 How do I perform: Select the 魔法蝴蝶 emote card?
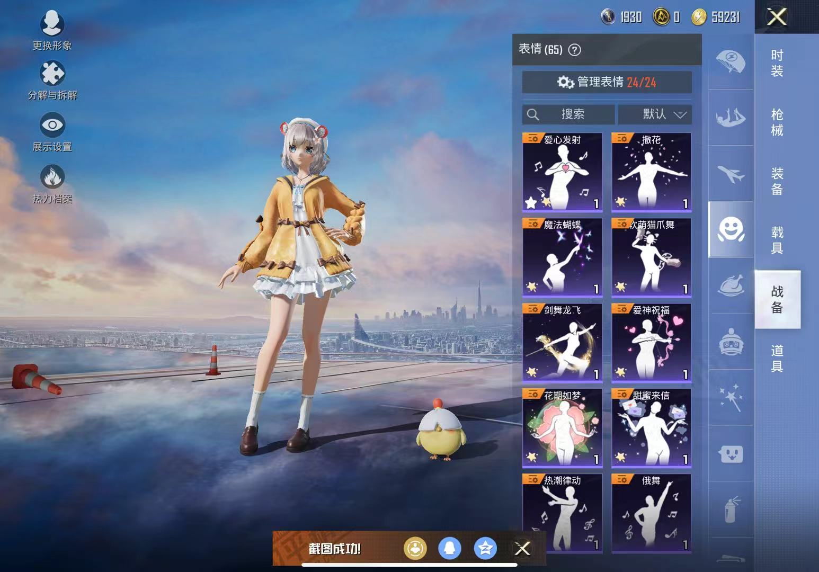(x=562, y=257)
